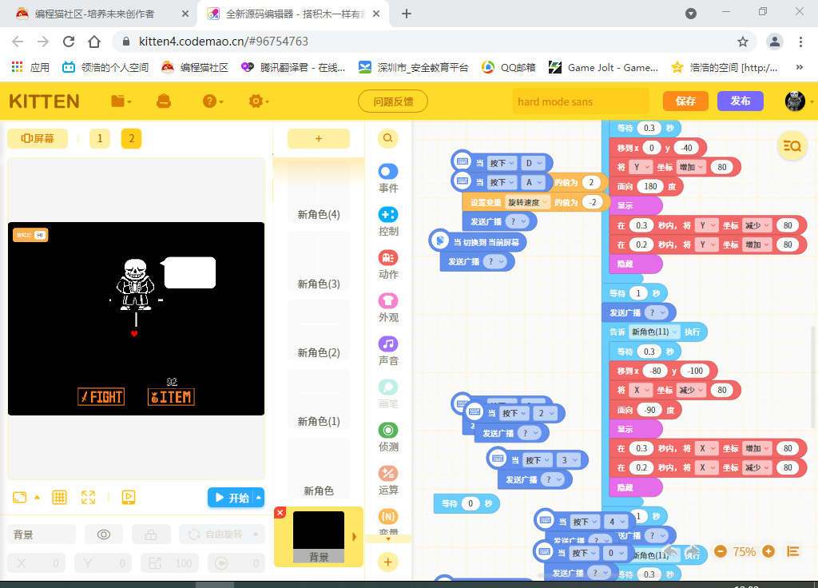Toggle the lock for 背景
Image resolution: width=818 pixels, height=588 pixels.
pyautogui.click(x=151, y=534)
